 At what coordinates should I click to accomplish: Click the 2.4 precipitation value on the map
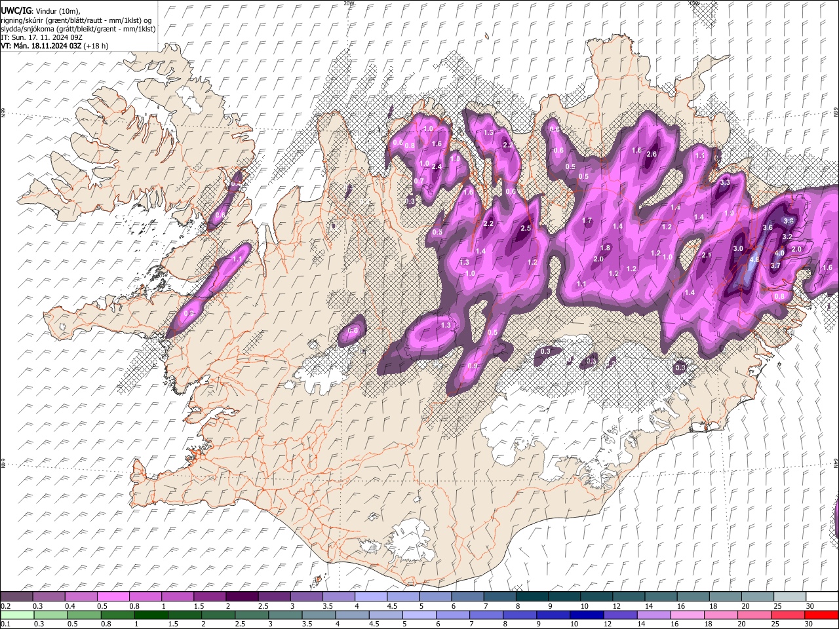(437, 166)
